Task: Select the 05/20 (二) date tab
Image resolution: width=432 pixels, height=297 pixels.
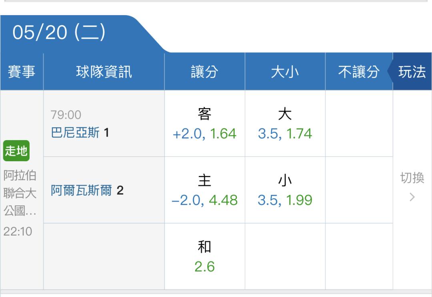Action: pos(59,32)
